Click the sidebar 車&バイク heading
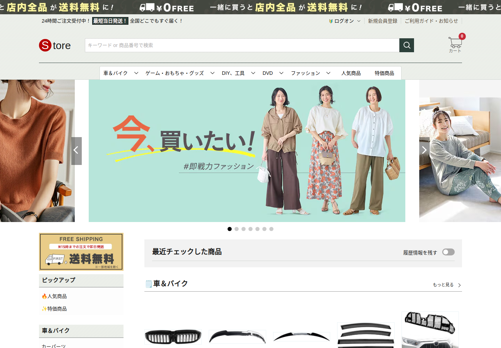501x348 pixels. pos(56,331)
